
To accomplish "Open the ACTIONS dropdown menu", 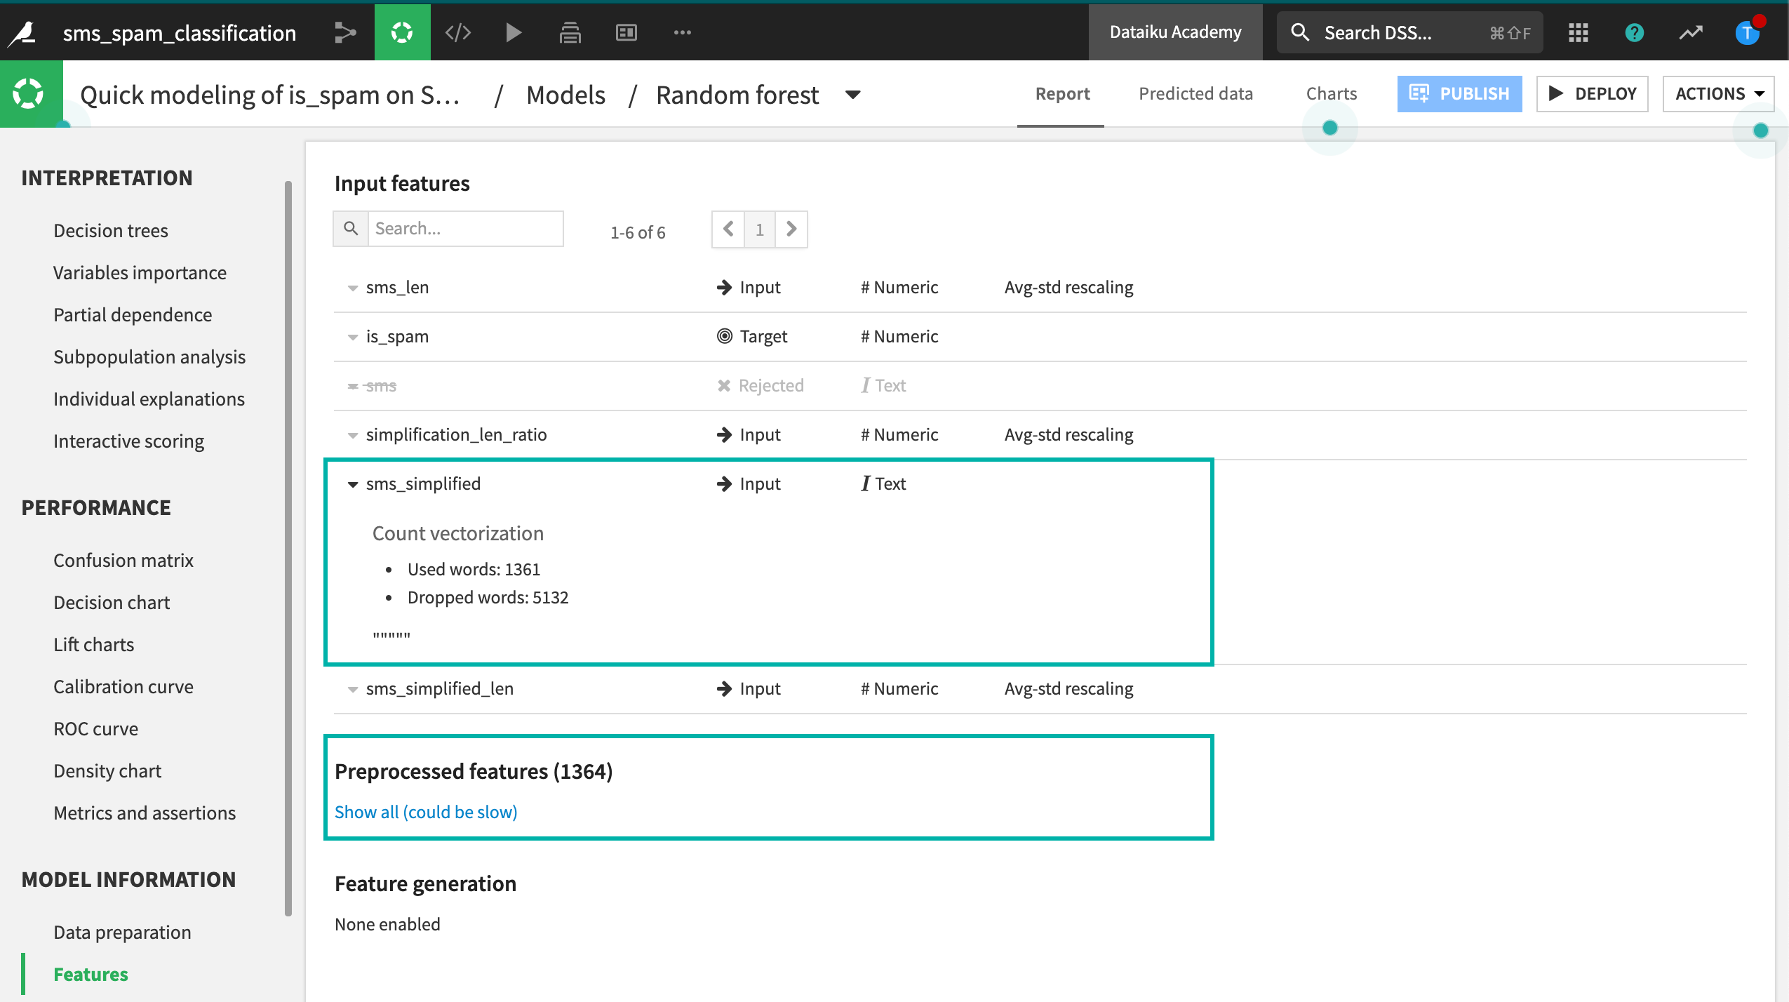I will tap(1718, 93).
